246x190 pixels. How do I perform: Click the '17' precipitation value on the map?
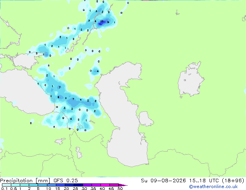coord(102,22)
